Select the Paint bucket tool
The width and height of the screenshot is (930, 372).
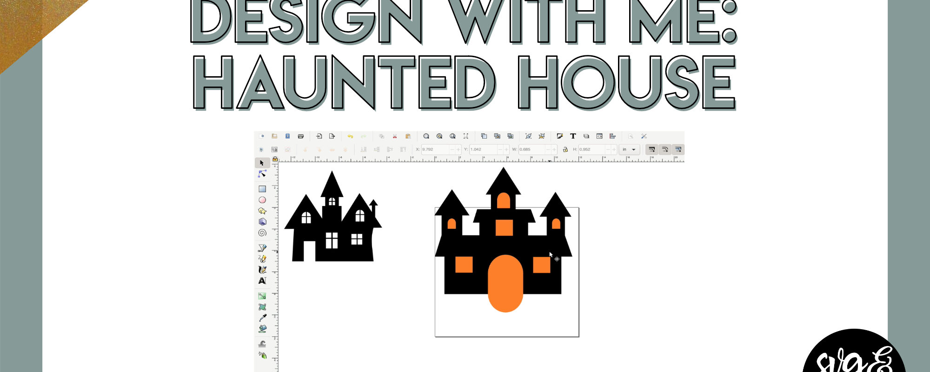(262, 329)
